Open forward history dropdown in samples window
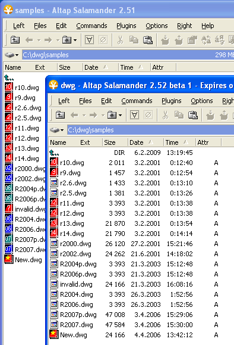 pyautogui.click(x=58, y=40)
